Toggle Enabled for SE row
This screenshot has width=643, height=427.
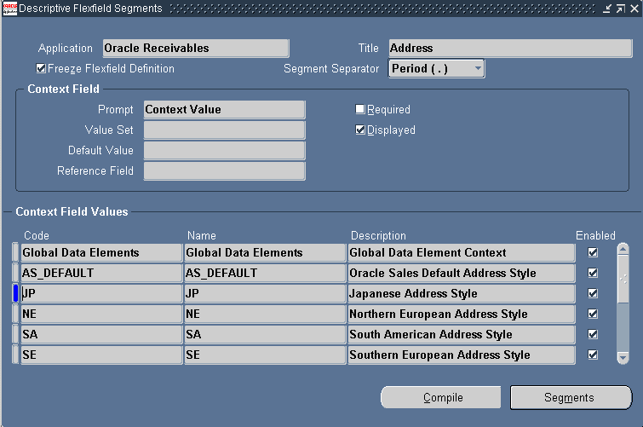593,355
